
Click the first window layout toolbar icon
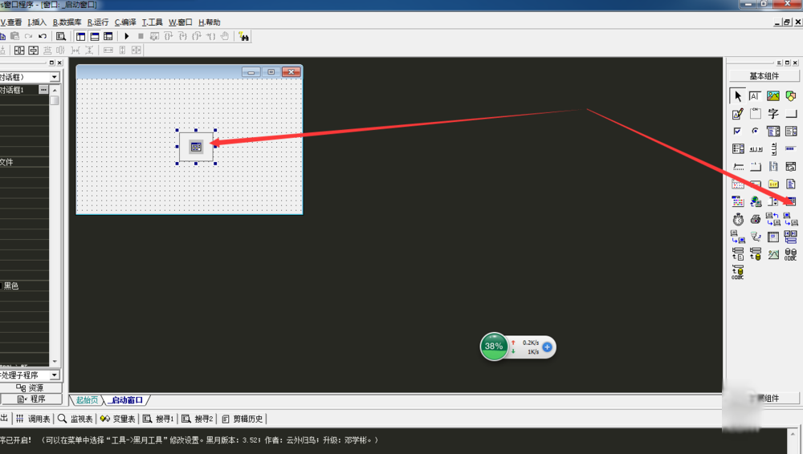(x=81, y=36)
